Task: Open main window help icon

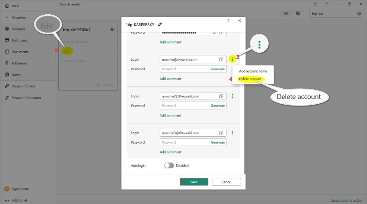Action: [x=327, y=4]
